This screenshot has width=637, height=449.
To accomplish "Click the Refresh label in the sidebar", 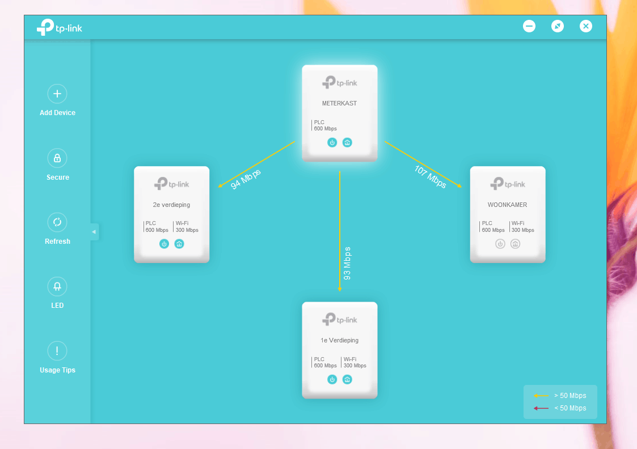I will 57,242.
